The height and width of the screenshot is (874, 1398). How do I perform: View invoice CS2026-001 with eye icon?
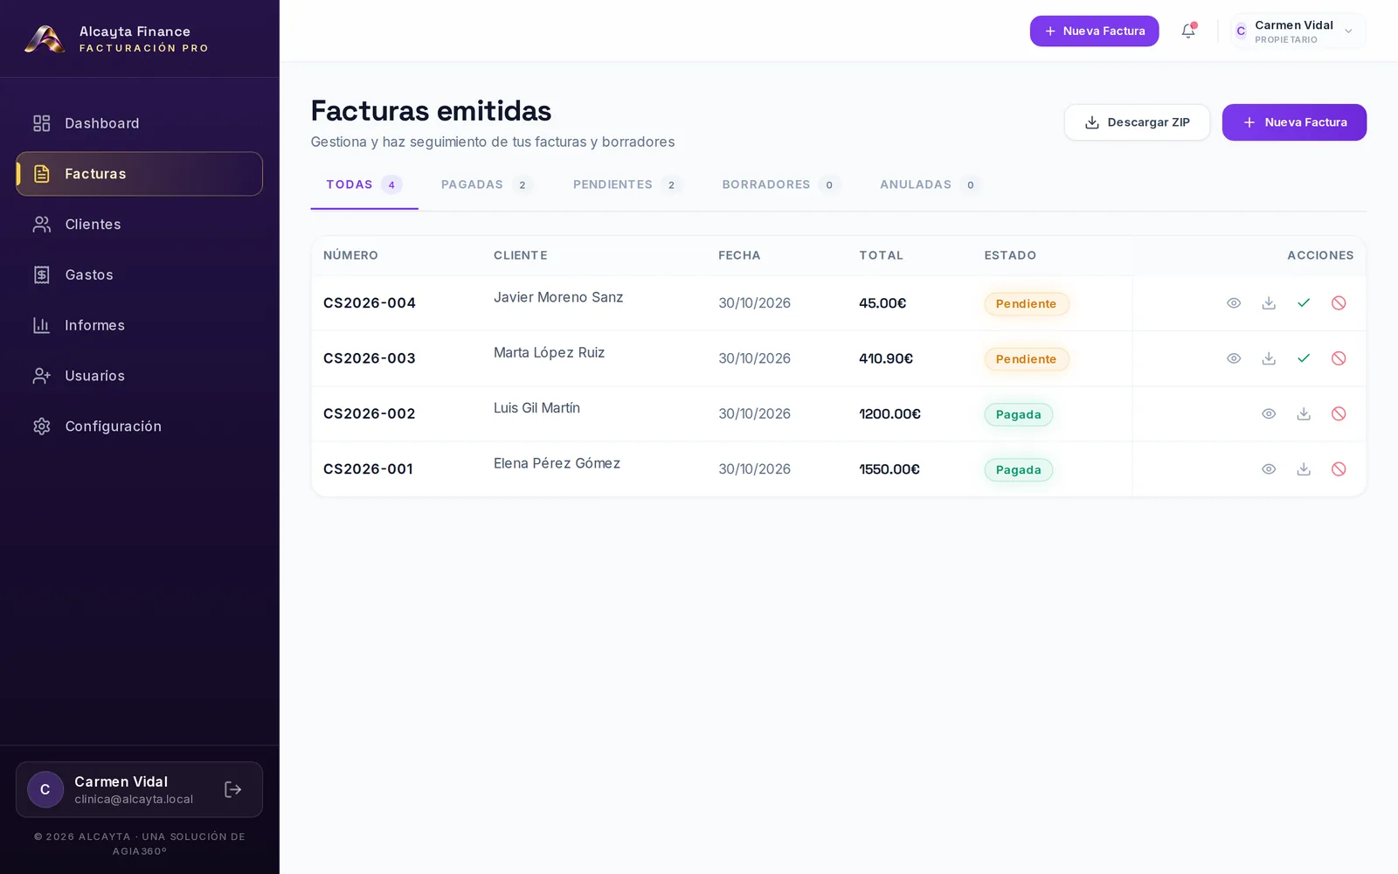tap(1269, 469)
